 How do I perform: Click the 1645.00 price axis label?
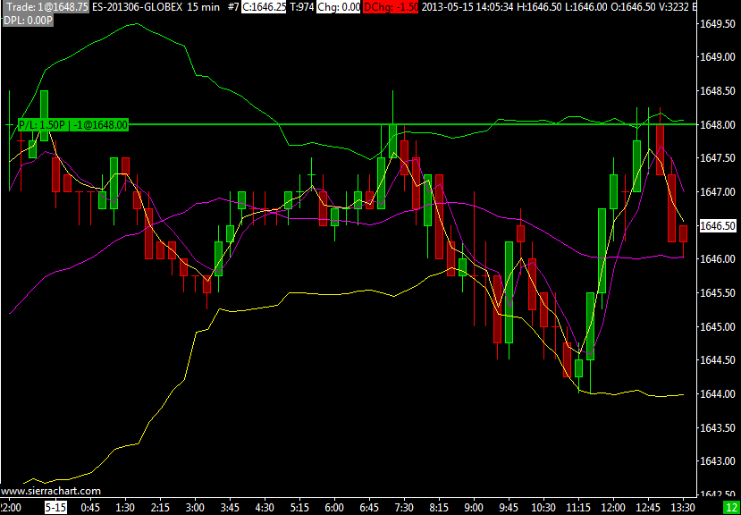(719, 326)
